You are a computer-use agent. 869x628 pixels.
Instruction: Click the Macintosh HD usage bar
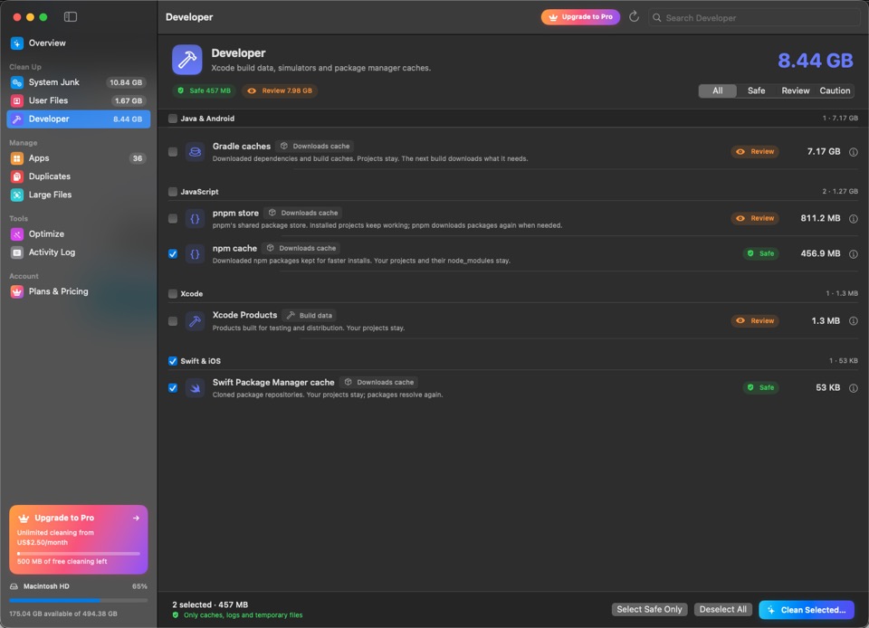pos(78,600)
